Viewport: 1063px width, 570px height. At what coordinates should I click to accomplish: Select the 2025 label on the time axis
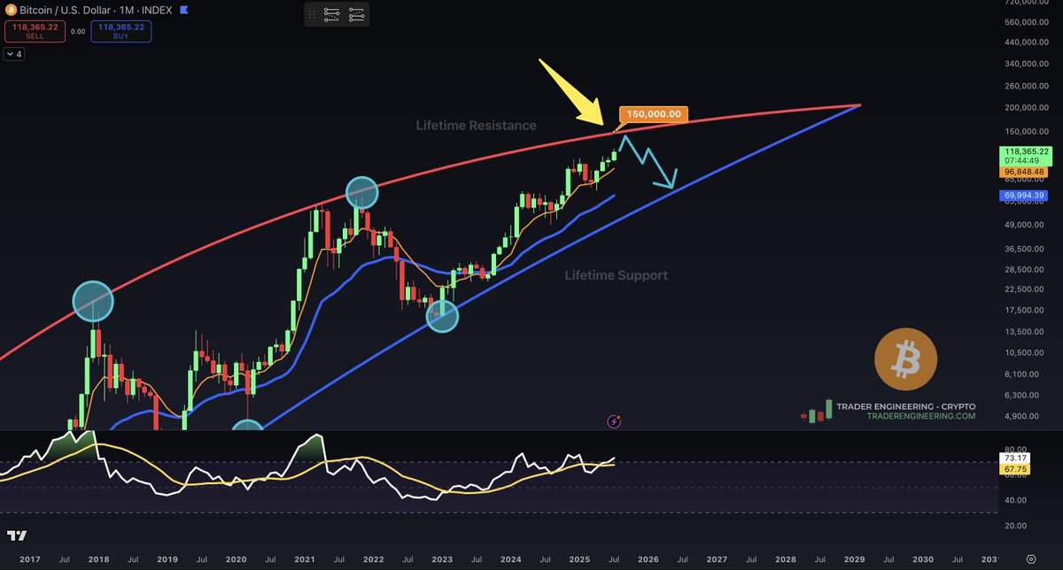[x=578, y=559]
